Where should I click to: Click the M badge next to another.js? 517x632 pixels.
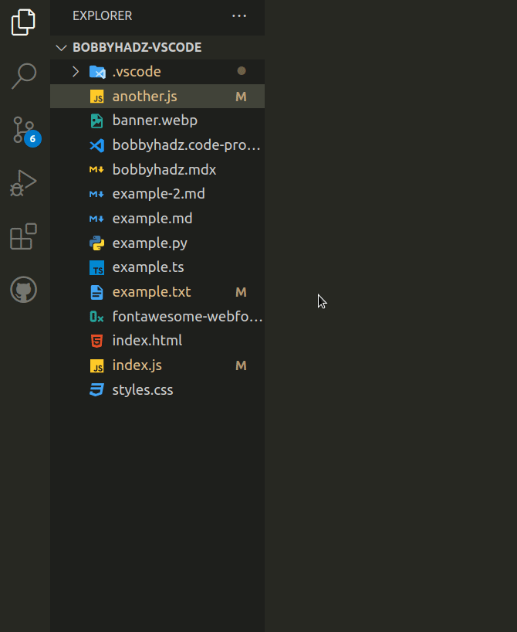pyautogui.click(x=241, y=96)
